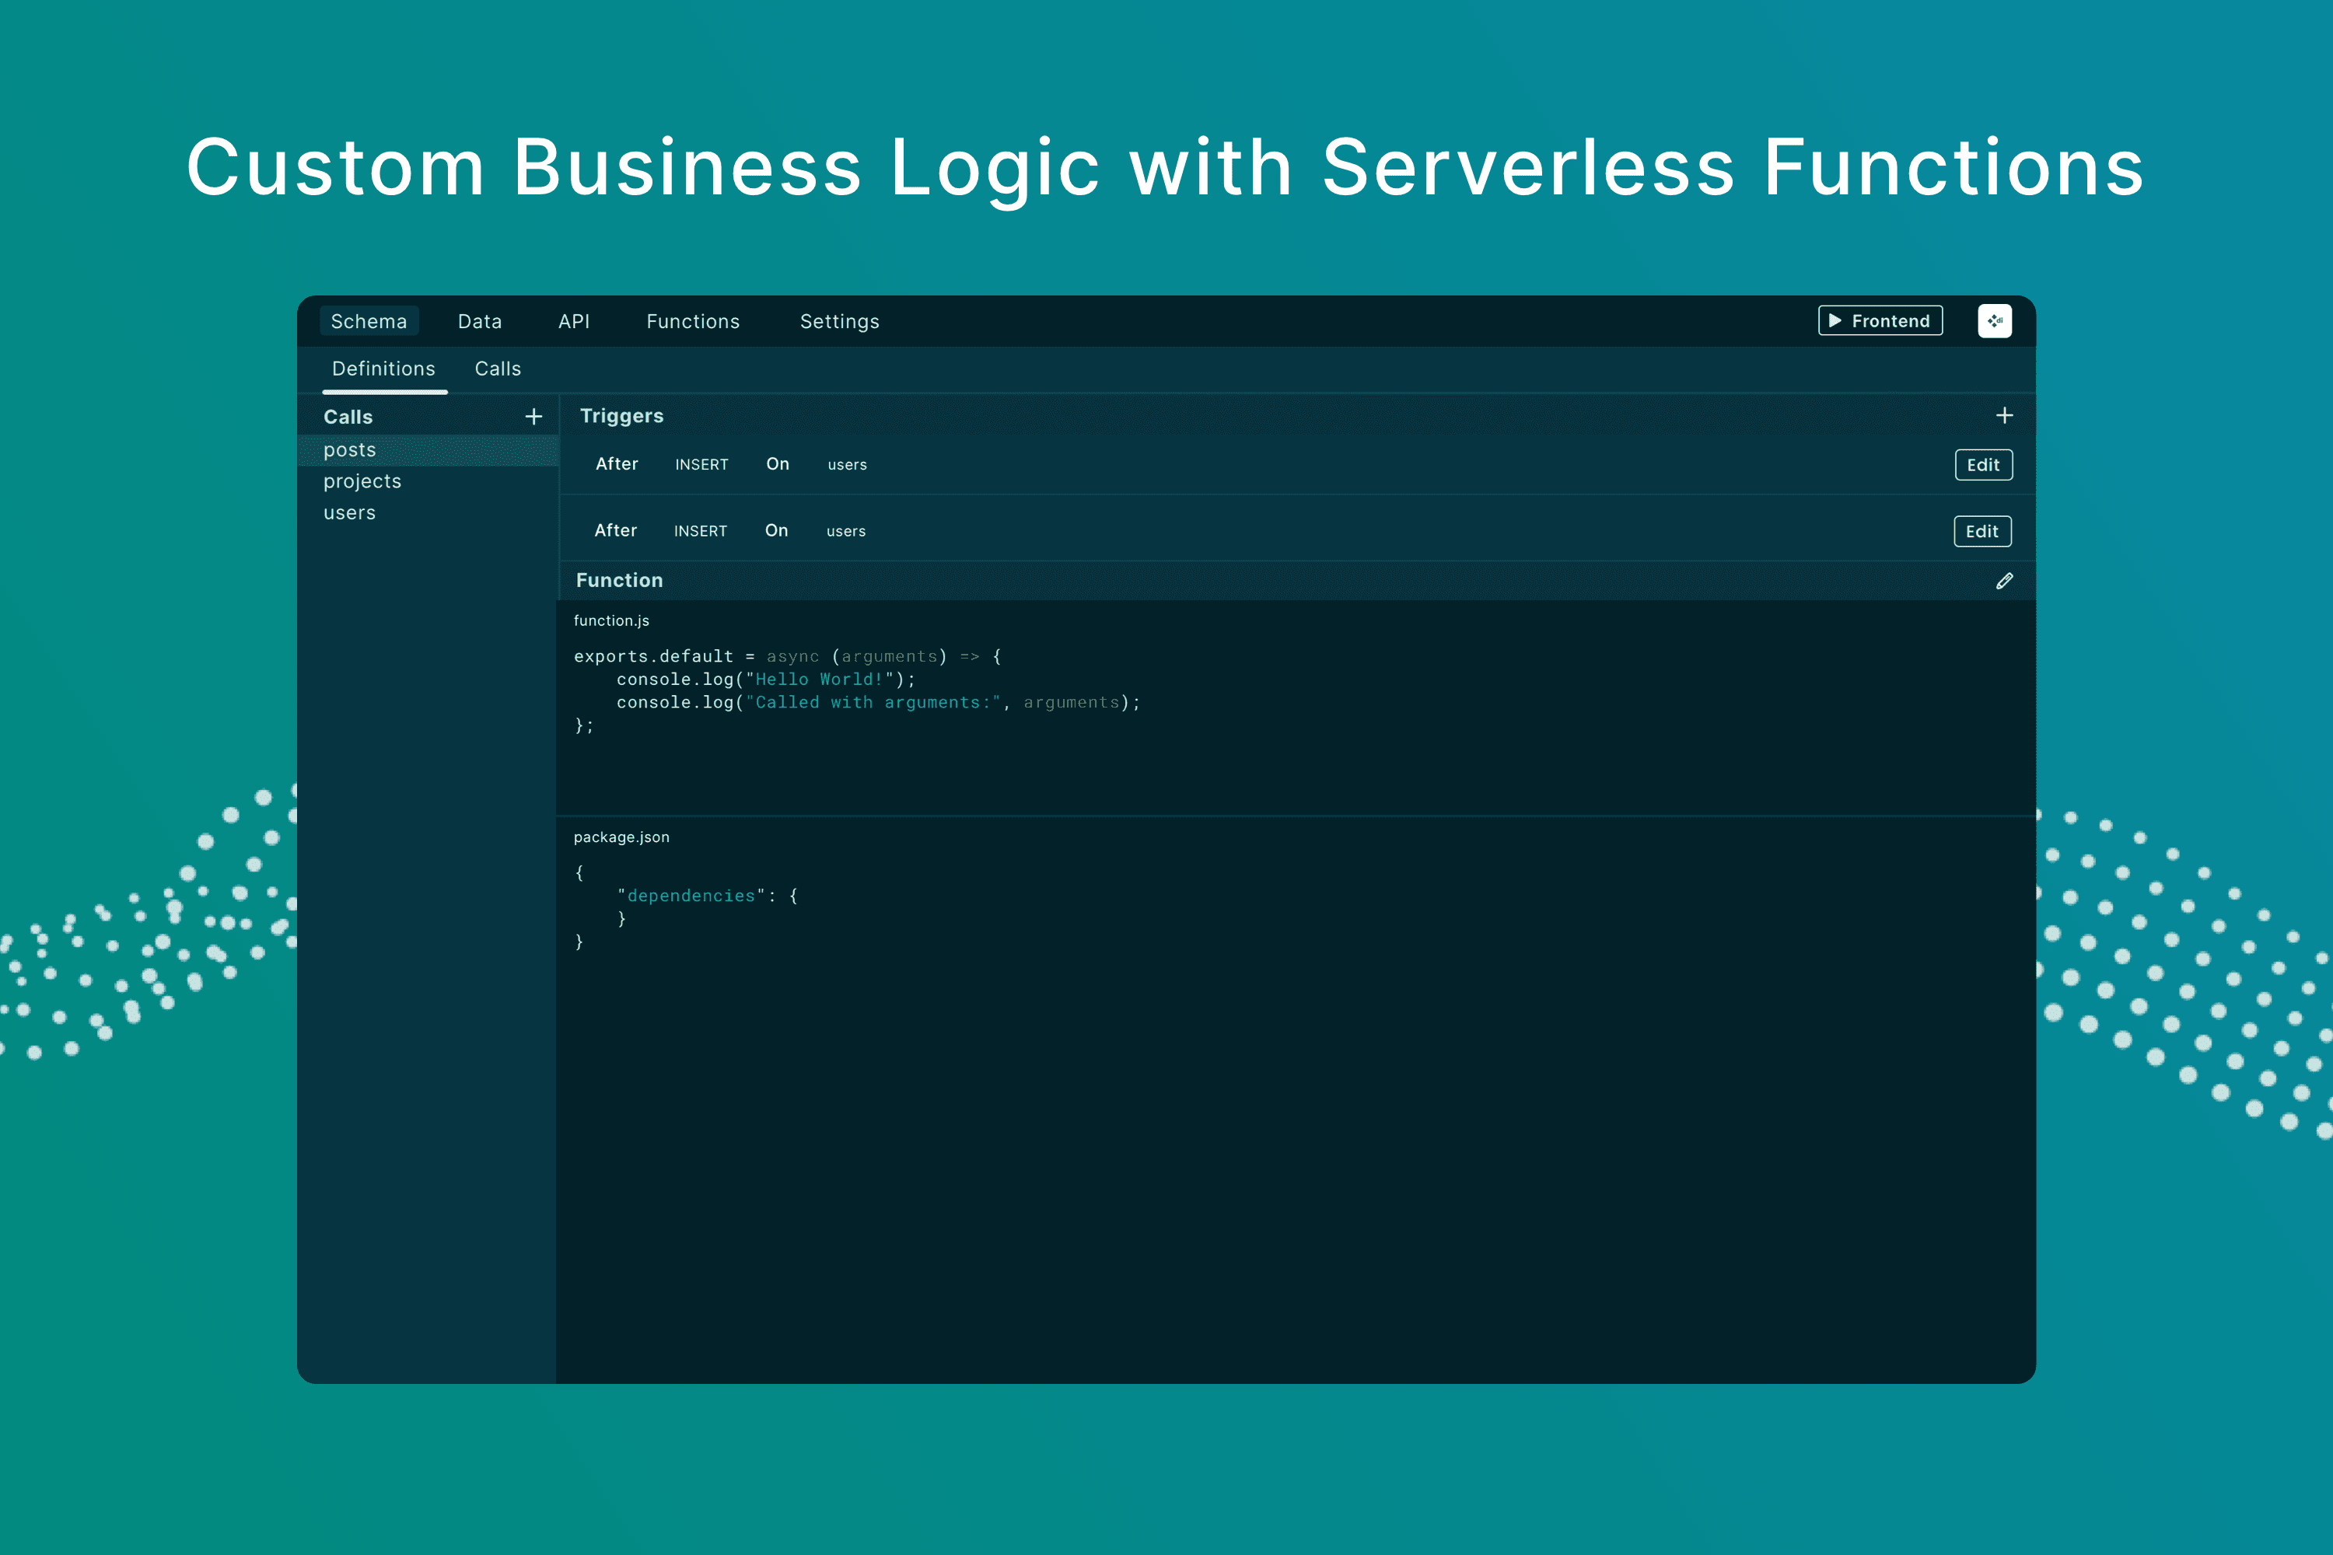Click the pencil icon to edit Function
Viewport: 2333px width, 1555px height.
[x=2004, y=581]
